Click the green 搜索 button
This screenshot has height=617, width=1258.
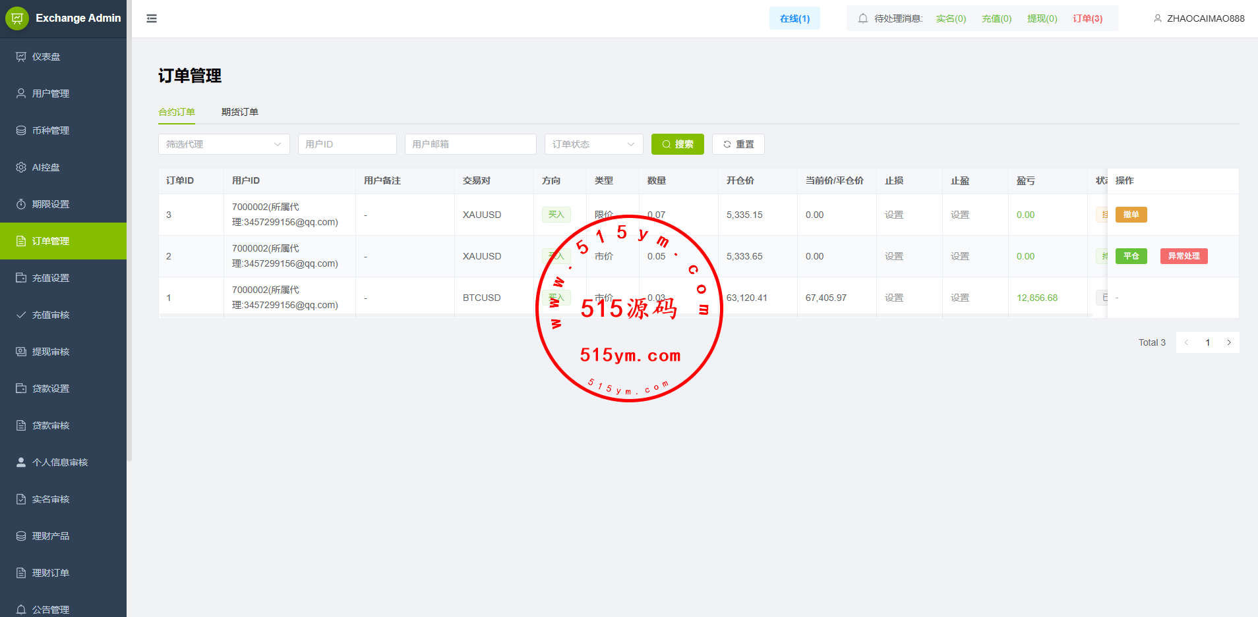677,144
